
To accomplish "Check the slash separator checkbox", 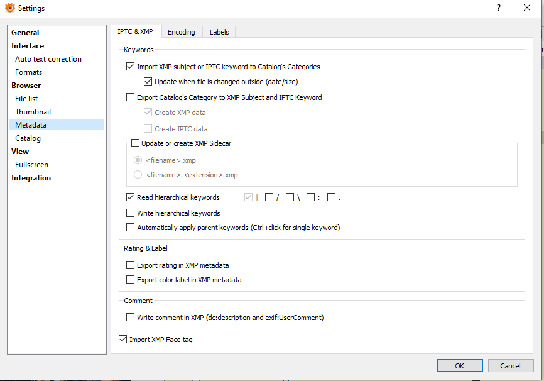I will point(269,197).
